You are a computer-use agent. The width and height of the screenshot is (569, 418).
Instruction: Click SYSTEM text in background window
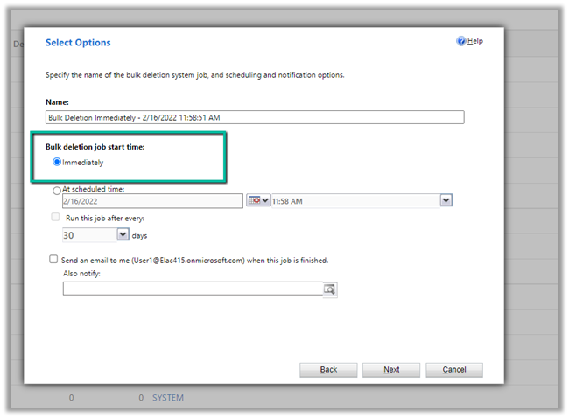(168, 398)
